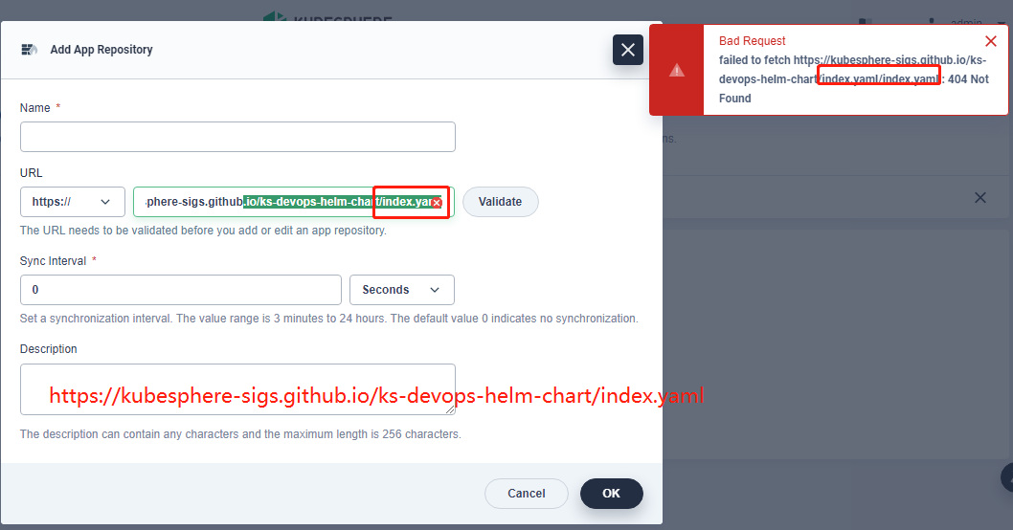
Task: Click the Validate button
Action: 500,202
